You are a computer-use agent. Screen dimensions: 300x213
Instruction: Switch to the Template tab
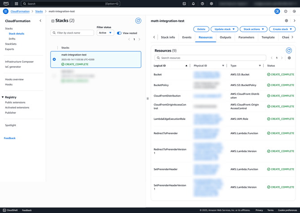click(x=268, y=37)
